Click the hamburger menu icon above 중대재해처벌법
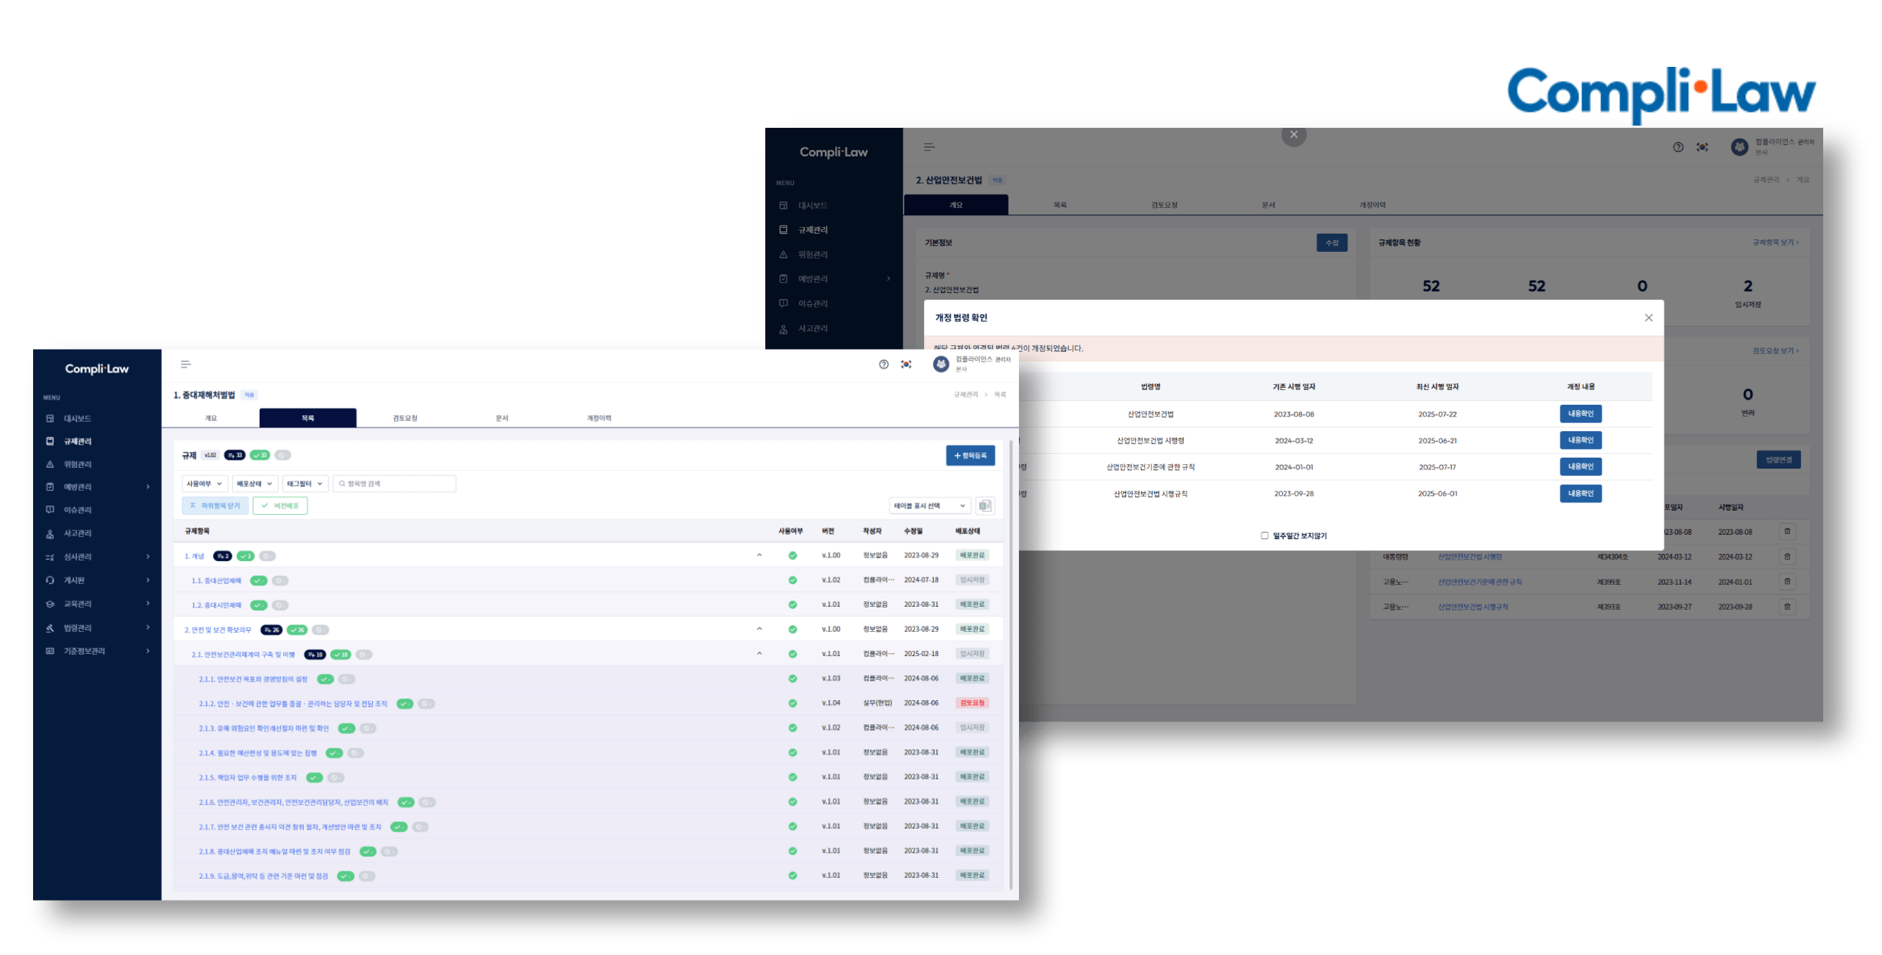The image size is (1882, 955). [185, 364]
